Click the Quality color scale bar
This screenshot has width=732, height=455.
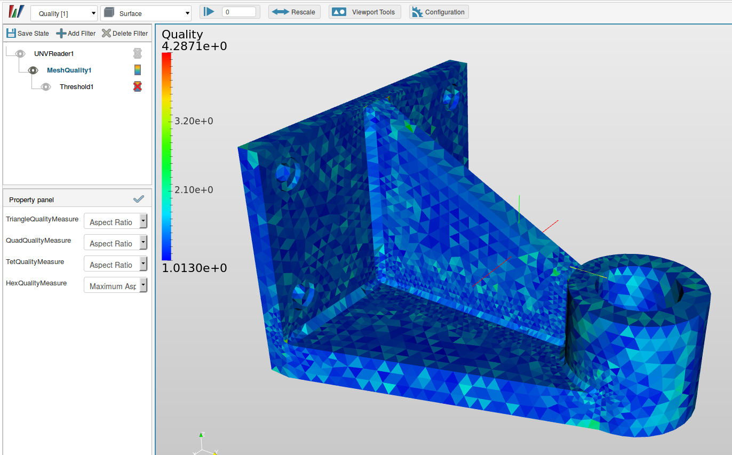tap(166, 156)
